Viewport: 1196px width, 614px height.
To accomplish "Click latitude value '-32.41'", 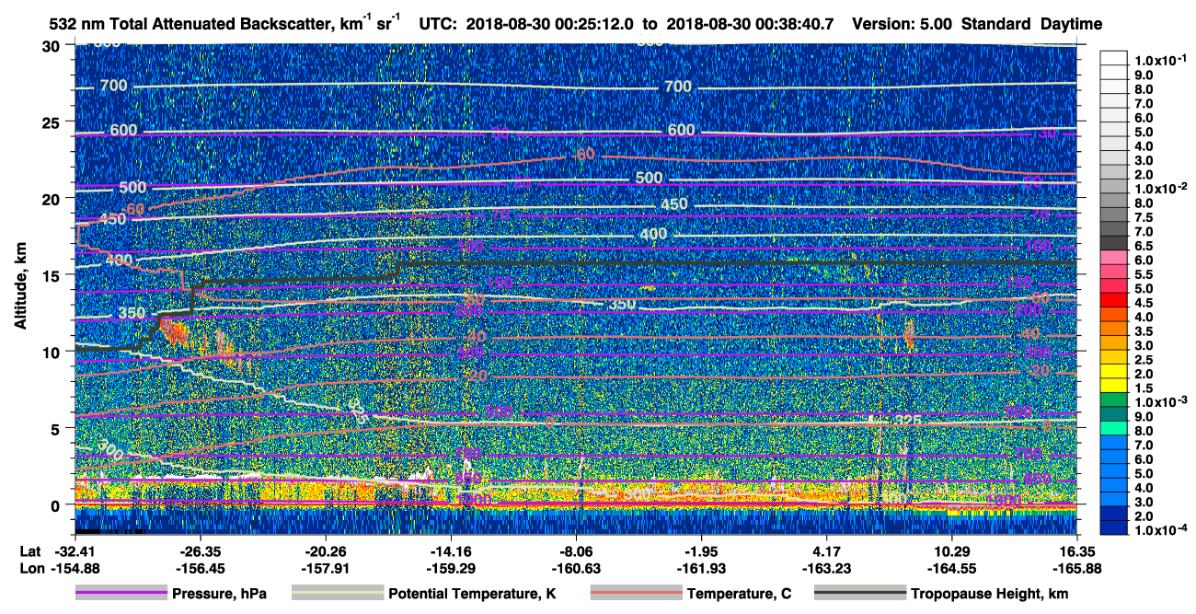I will click(x=75, y=550).
